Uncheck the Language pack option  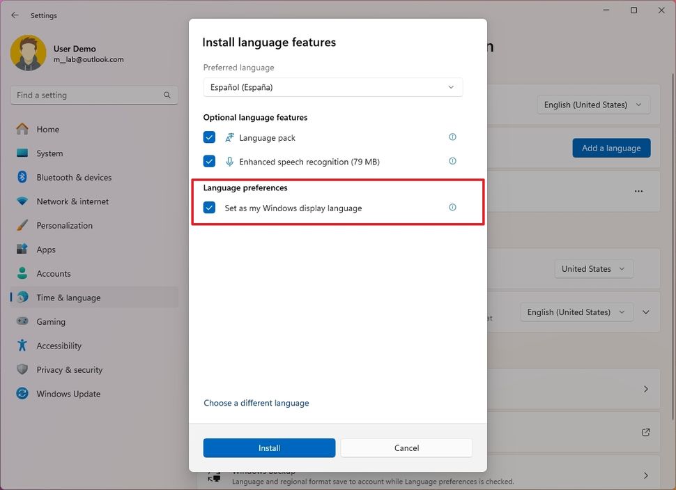[209, 137]
